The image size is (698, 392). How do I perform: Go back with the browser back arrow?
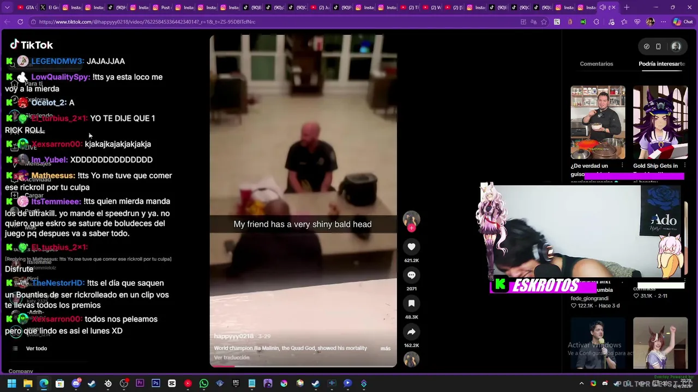[x=7, y=22]
